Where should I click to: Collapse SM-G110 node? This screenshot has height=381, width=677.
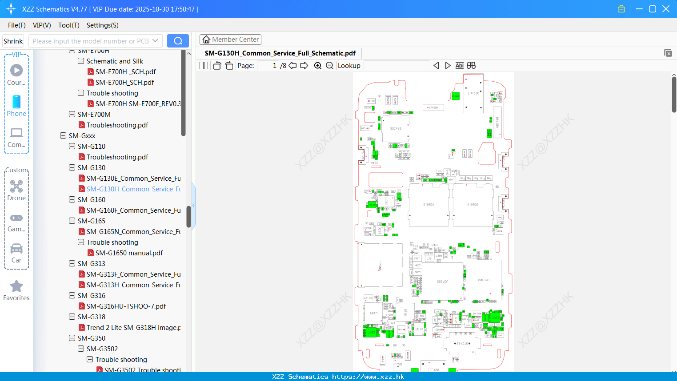point(72,147)
